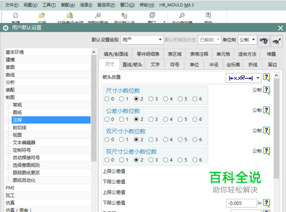This screenshot has height=212, width=286.
Task: Set 双尺寸公差小数位数 to 6
Action: coord(195,160)
